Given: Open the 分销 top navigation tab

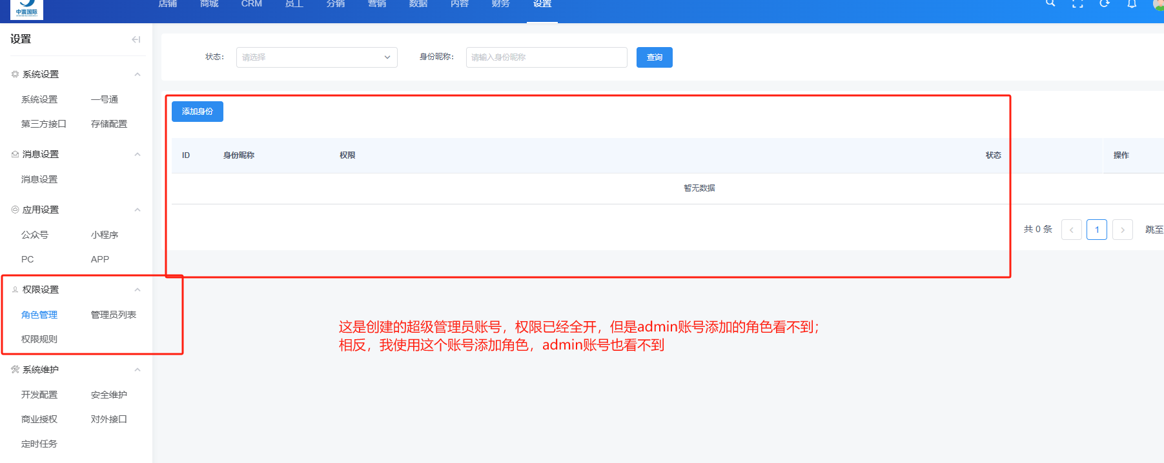Looking at the screenshot, I should click(336, 4).
